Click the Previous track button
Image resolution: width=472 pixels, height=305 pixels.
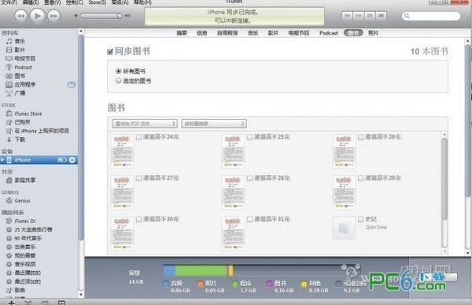coord(20,16)
